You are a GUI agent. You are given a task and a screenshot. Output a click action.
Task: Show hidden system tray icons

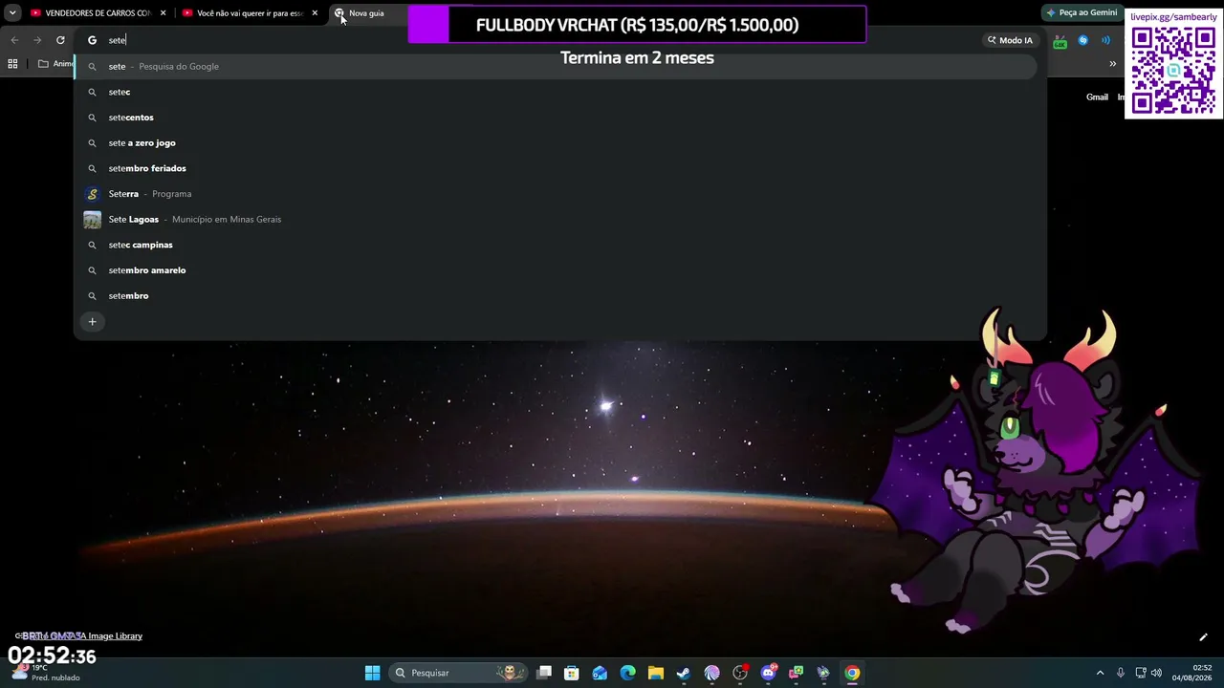(x=1100, y=673)
